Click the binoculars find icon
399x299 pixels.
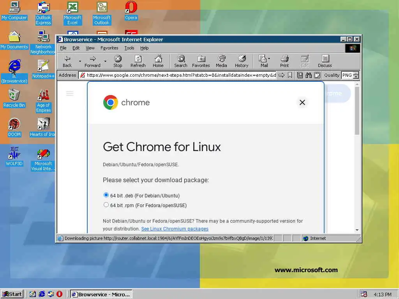click(309, 75)
